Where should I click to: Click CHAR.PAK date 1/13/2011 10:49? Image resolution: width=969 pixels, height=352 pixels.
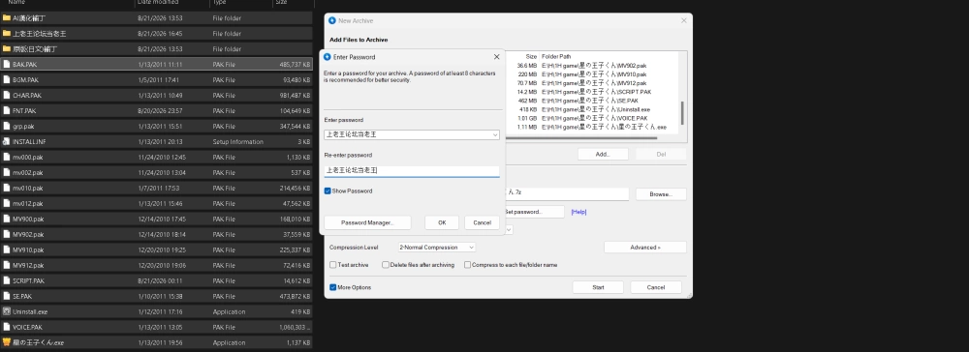160,95
